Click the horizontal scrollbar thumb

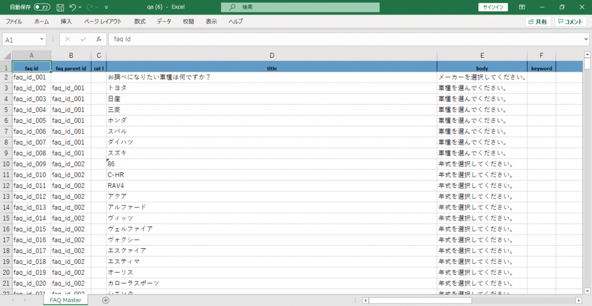pos(420,300)
